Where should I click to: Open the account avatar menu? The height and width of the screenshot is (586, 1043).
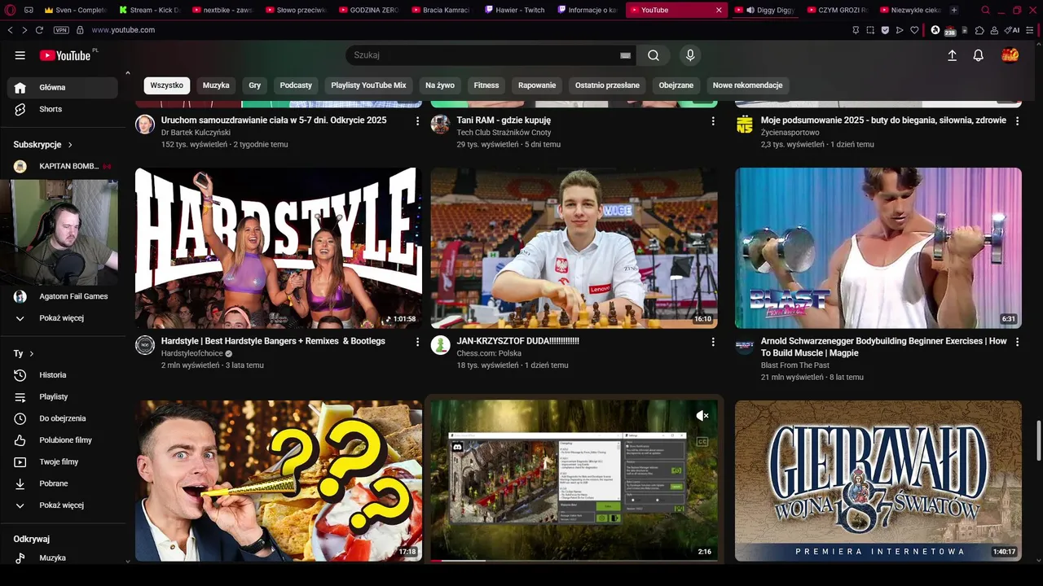[x=1010, y=55]
